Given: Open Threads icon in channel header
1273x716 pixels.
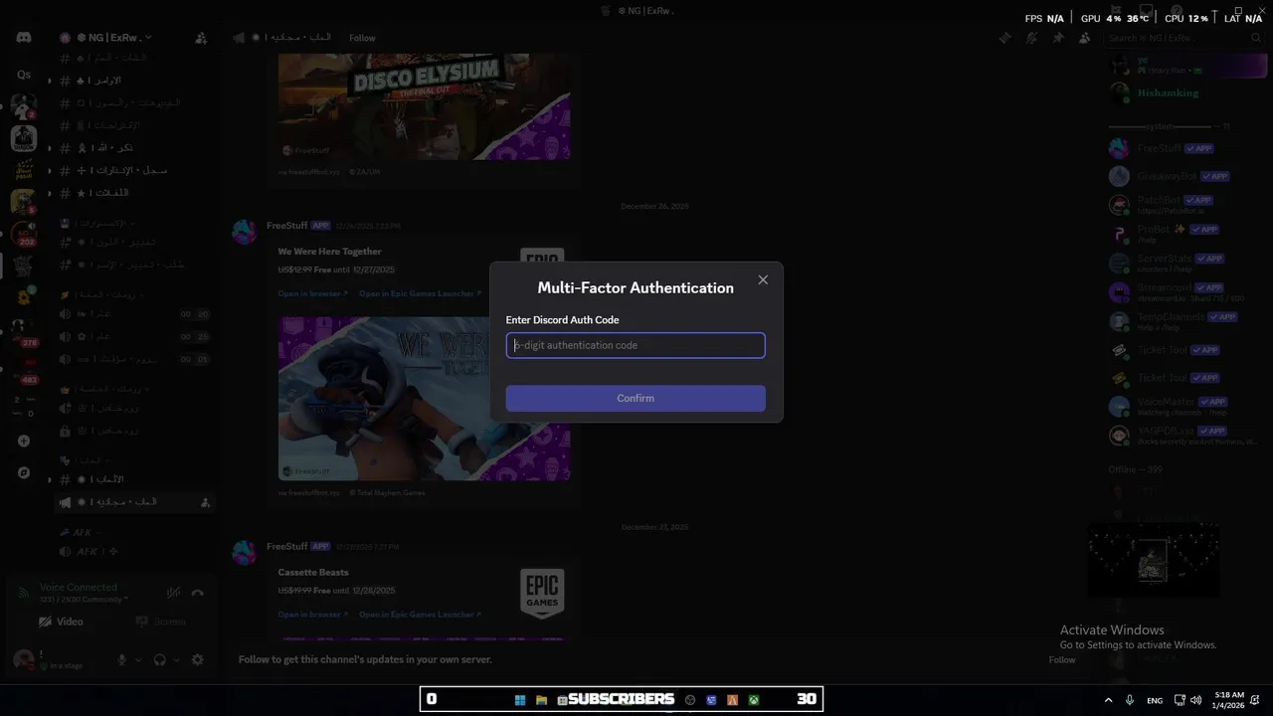Looking at the screenshot, I should pos(1005,38).
